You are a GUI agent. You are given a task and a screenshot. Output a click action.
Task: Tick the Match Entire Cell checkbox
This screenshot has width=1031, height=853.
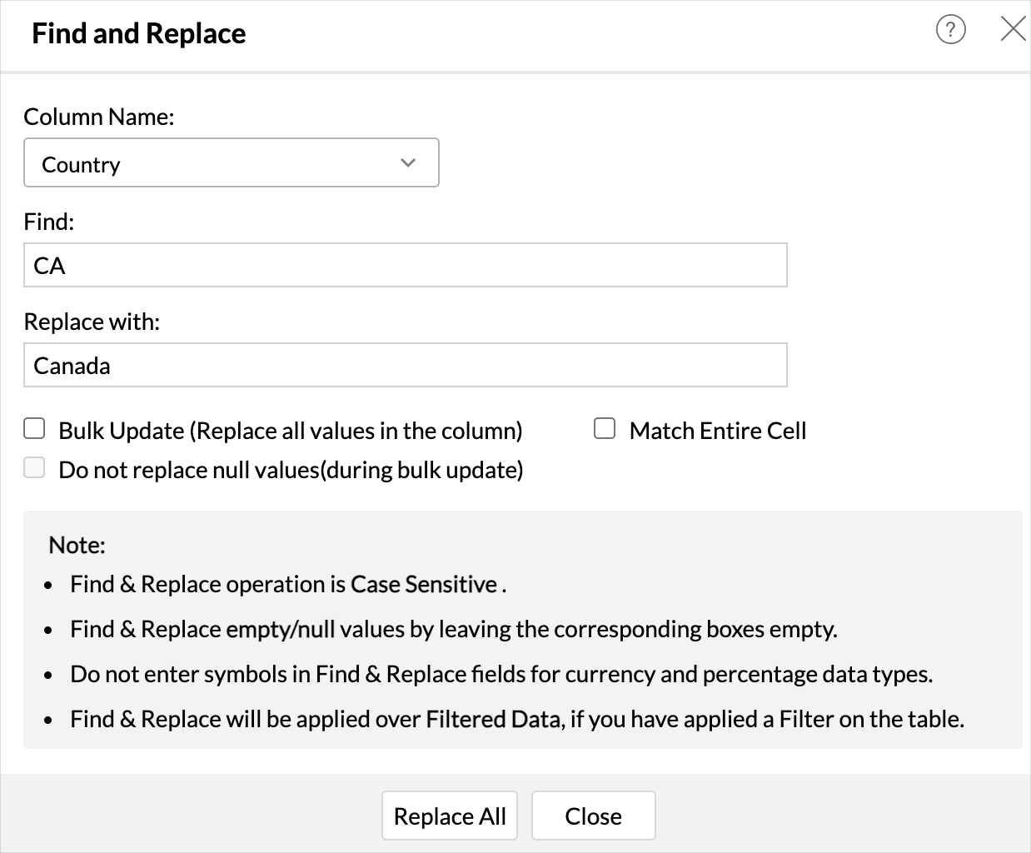click(605, 429)
